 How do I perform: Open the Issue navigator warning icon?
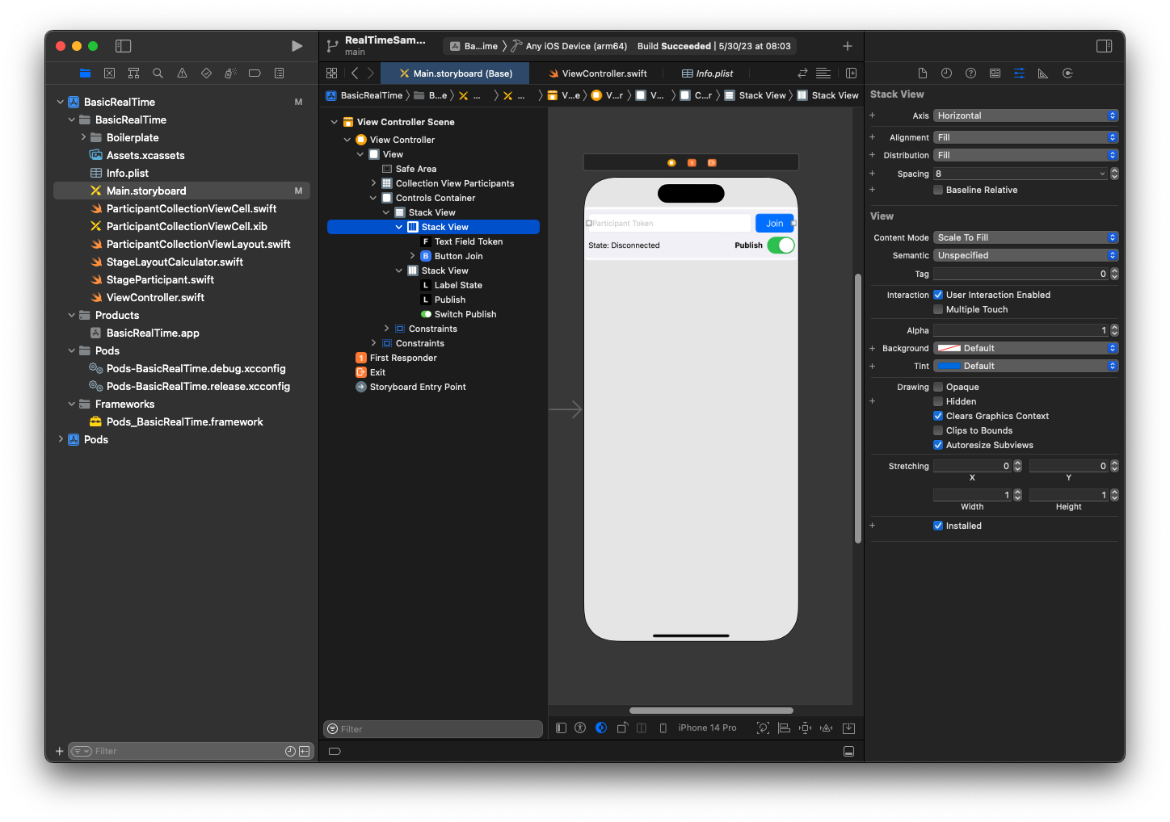[182, 73]
